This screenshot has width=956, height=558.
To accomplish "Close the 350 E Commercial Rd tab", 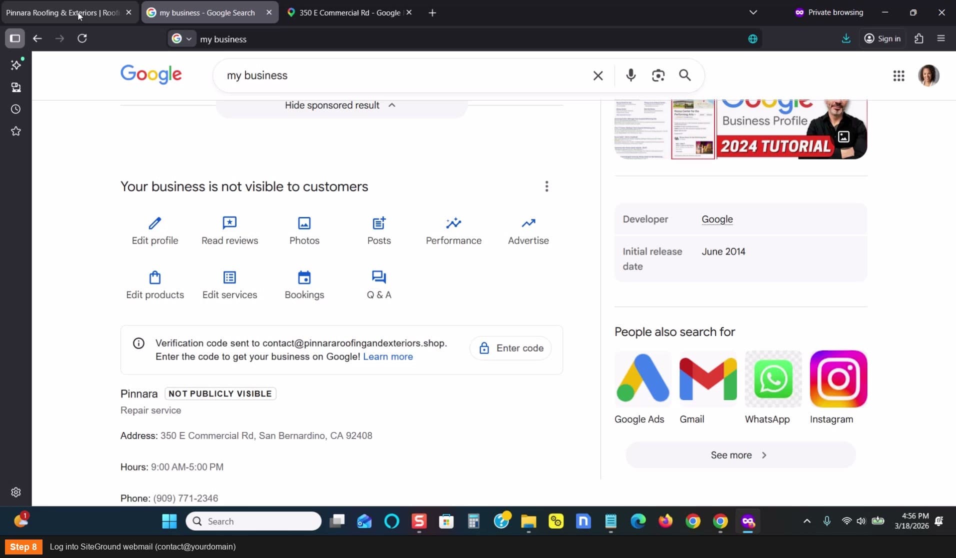I will [x=409, y=12].
